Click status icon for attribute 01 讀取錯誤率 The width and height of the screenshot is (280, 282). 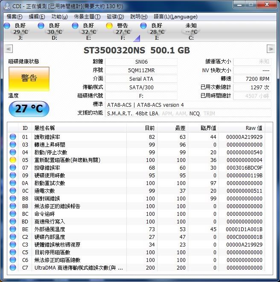pyautogui.click(x=13, y=137)
